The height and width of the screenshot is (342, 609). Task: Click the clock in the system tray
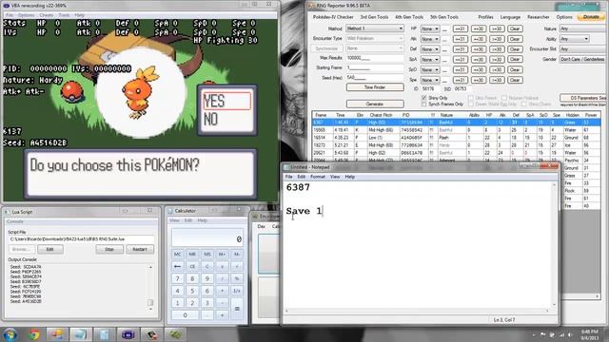pyautogui.click(x=590, y=334)
